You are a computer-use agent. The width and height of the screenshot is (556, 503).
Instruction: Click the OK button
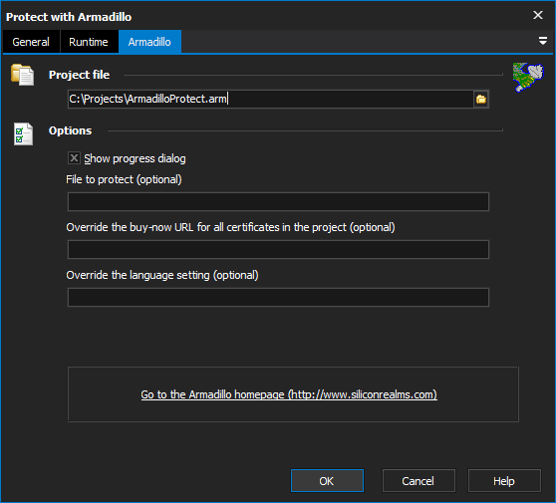[x=327, y=481]
